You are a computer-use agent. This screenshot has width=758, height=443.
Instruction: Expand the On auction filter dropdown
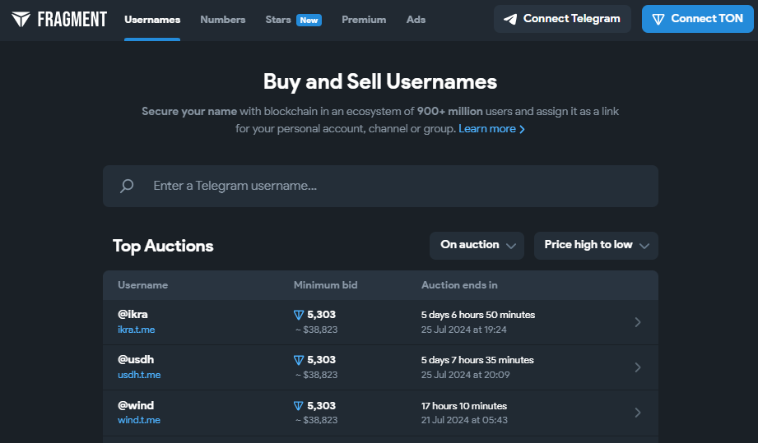(477, 246)
